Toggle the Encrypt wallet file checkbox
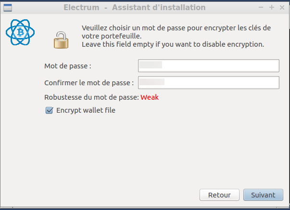This screenshot has width=290, height=210. pyautogui.click(x=49, y=110)
